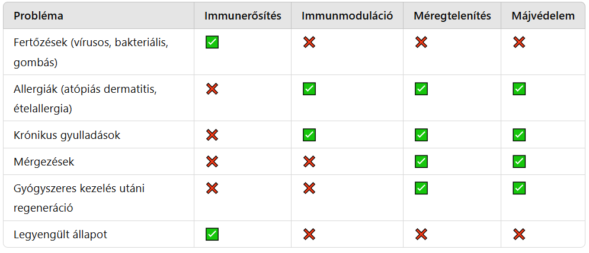Select the Méregtelenítés column header

click(x=452, y=16)
